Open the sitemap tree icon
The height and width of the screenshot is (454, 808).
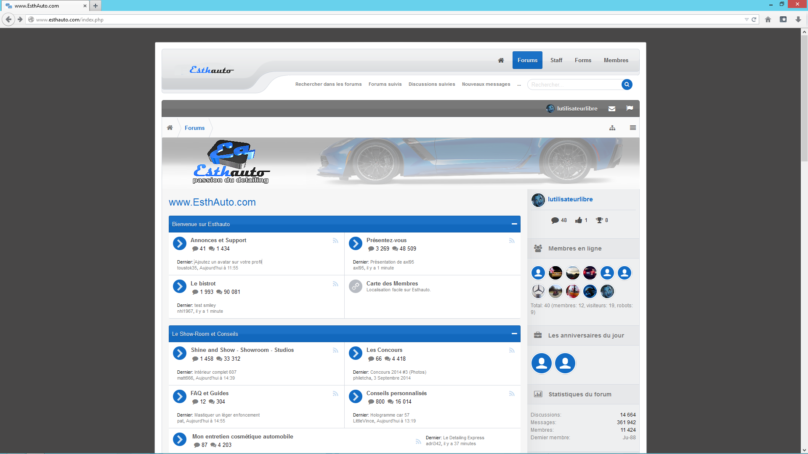(x=612, y=128)
